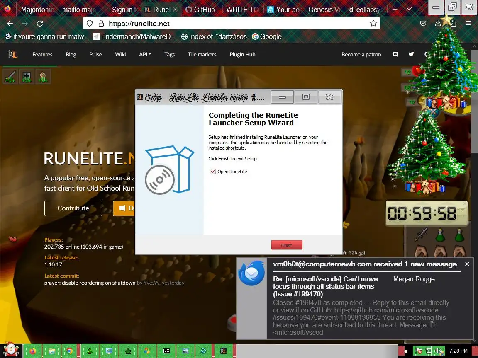Open 7-Zip taskbar item
Viewport: 478px width, 358px height.
coord(166,351)
